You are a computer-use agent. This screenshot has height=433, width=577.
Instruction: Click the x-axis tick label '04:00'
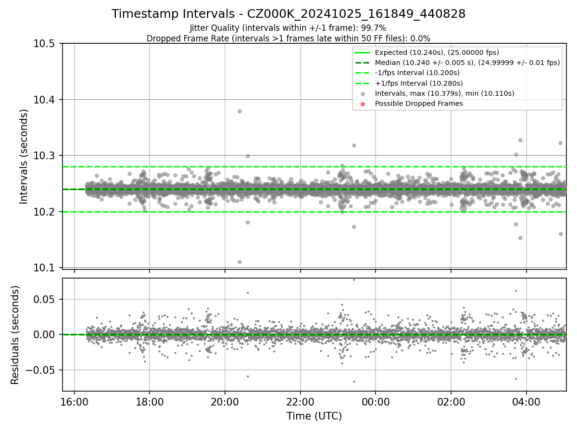tap(526, 401)
